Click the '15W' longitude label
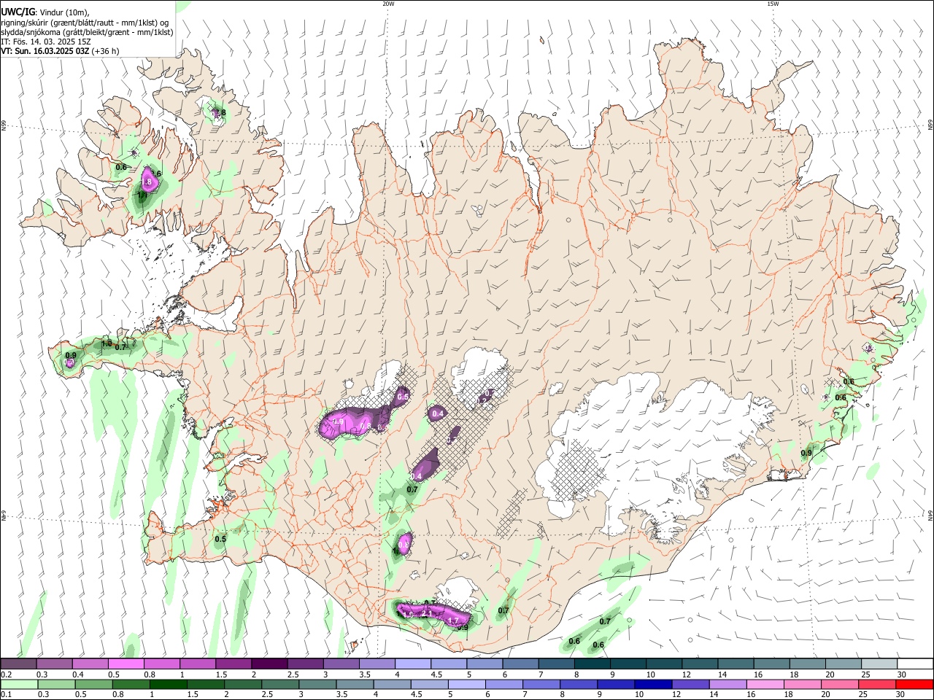Image resolution: width=934 pixels, height=700 pixels. (x=773, y=4)
